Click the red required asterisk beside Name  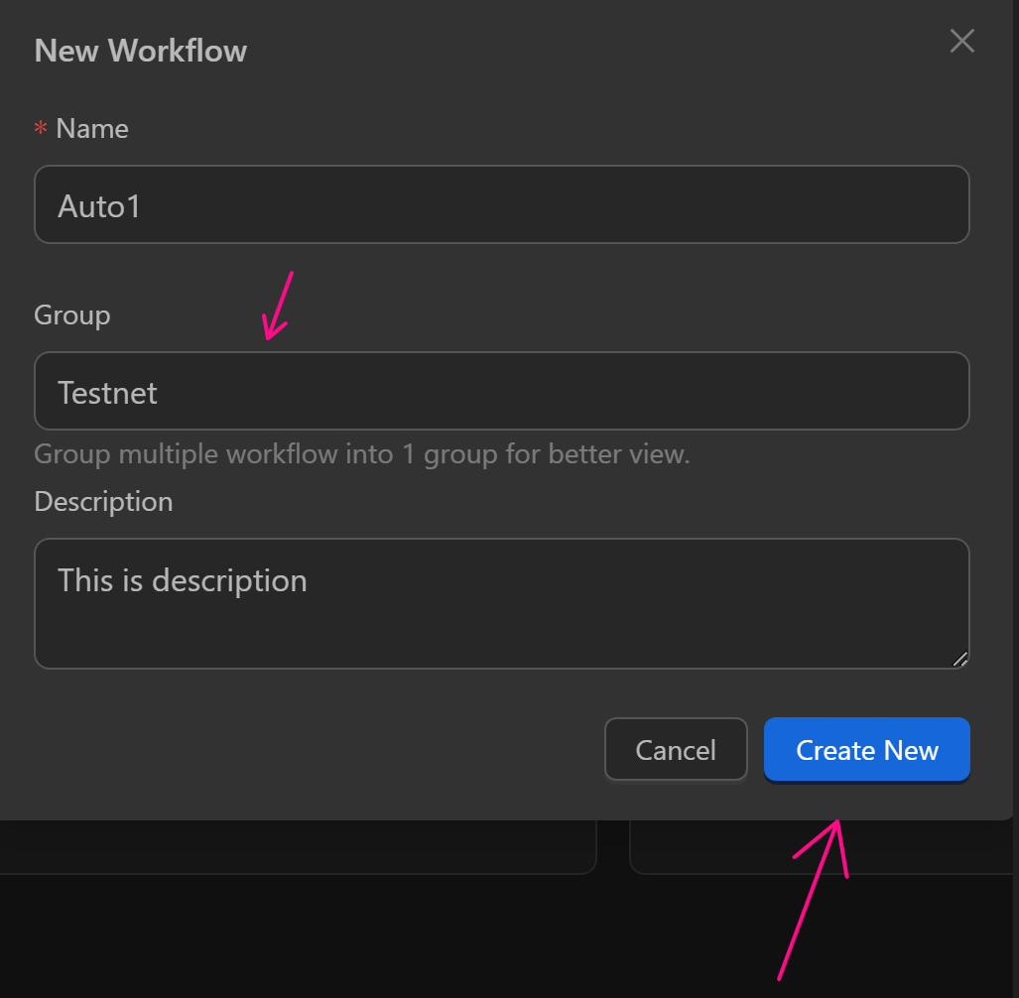(41, 129)
